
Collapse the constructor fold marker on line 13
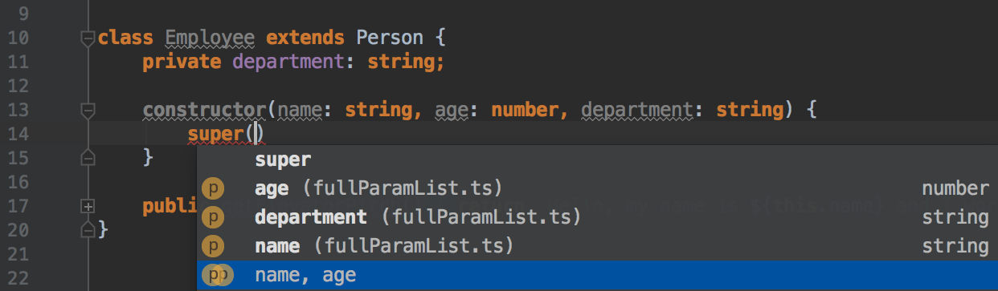coord(88,109)
